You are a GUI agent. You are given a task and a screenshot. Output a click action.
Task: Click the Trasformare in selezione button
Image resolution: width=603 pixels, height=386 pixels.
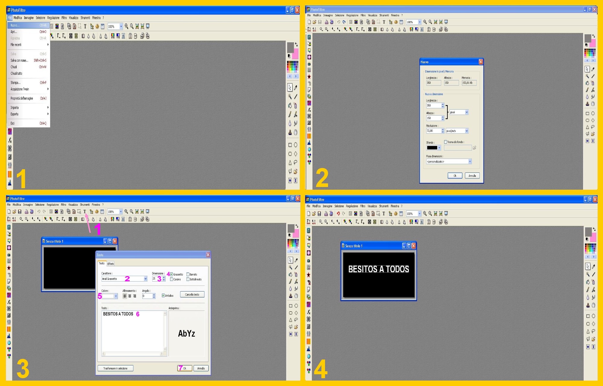(x=115, y=368)
